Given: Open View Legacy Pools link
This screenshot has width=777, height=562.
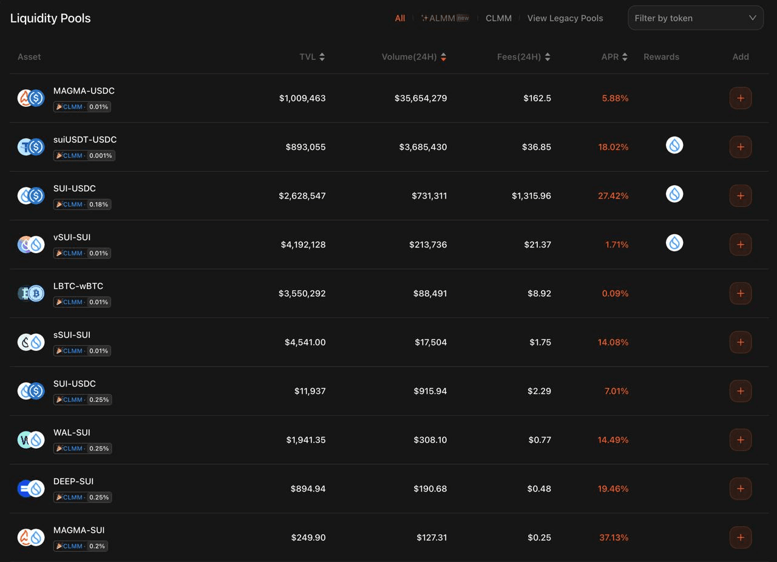Looking at the screenshot, I should pos(565,18).
